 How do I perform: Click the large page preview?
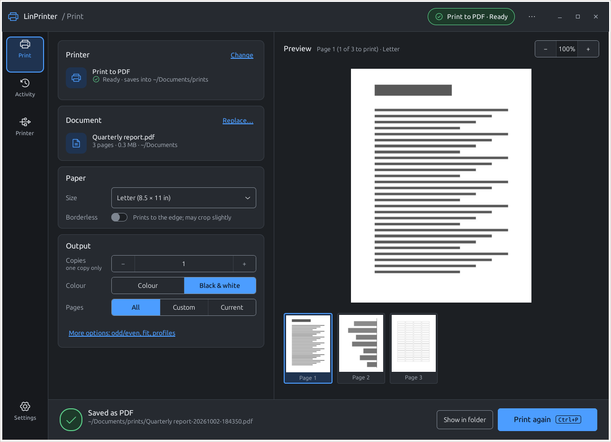point(441,185)
